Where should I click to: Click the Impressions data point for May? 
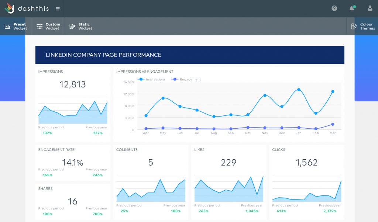click(x=163, y=98)
